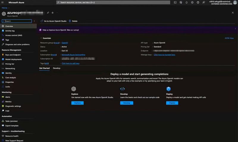This screenshot has height=142, width=238.
Task: Click the global search resources box
Action: click(113, 2)
